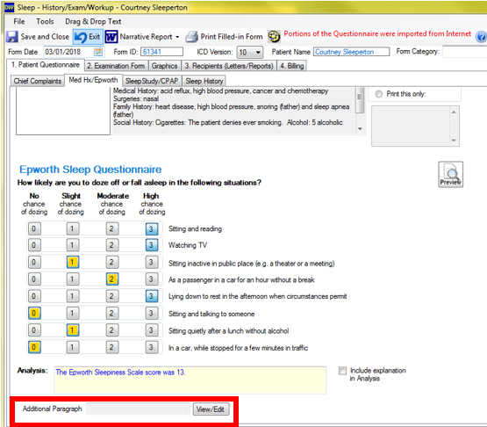Image resolution: width=487 pixels, height=427 pixels.
Task: Click up arrow in Print this only textbox
Action: [454, 112]
